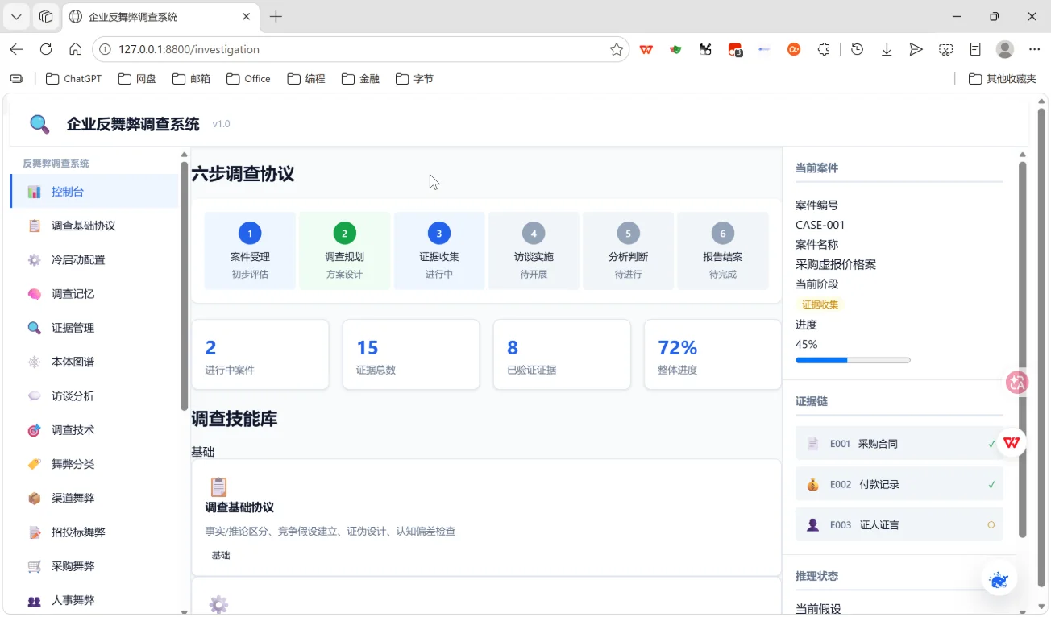Click the clipboard icon on 调查基础协议 card
The width and height of the screenshot is (1051, 617).
click(x=218, y=487)
